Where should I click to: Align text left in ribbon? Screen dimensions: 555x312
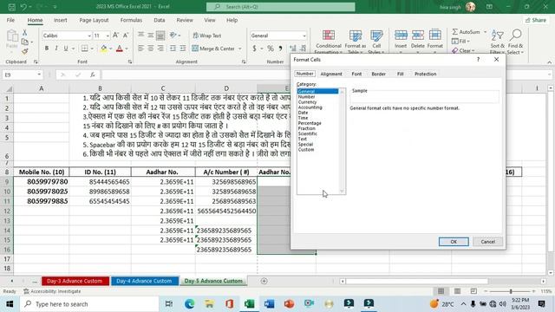tap(140, 49)
